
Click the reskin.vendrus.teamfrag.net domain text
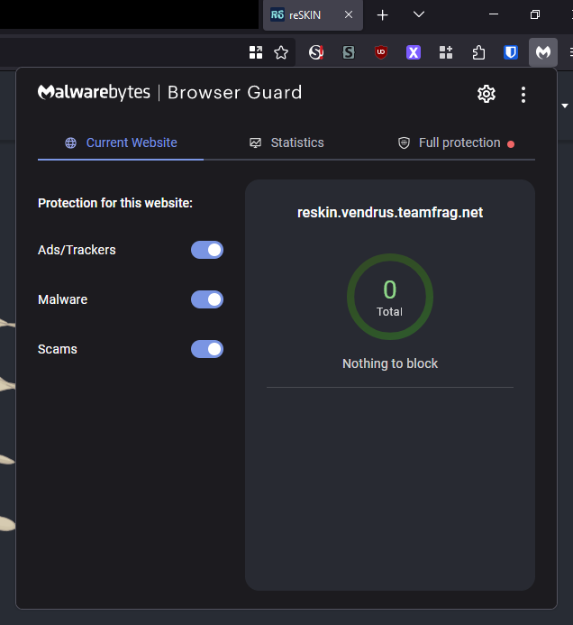click(390, 213)
